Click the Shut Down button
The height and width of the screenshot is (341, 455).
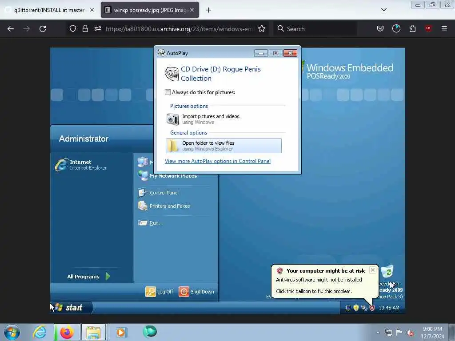tap(196, 292)
